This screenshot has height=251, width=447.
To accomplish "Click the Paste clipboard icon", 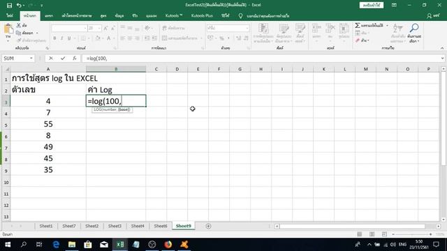I will [8, 29].
